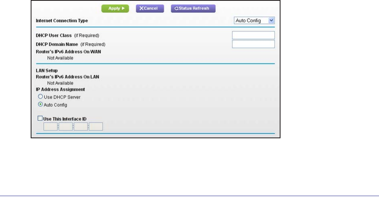This screenshot has height=224, width=379.
Task: Enable the Use This Interface ID checkbox
Action: (x=40, y=118)
